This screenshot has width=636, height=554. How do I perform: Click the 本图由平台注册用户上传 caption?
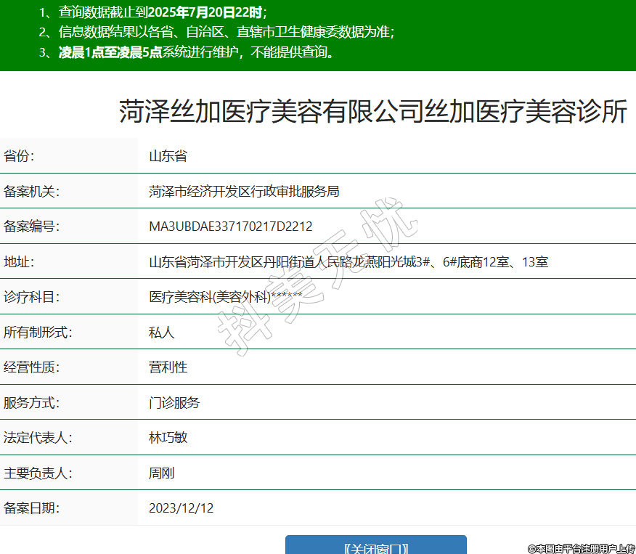[581, 548]
